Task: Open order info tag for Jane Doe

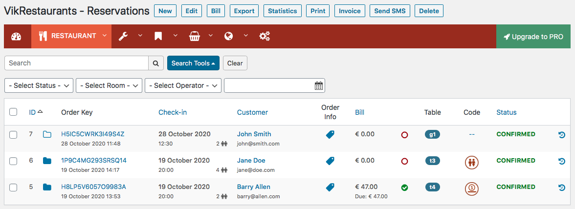Action: coord(330,161)
